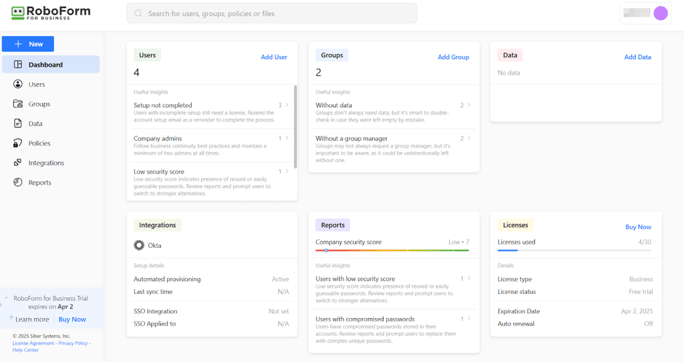684x362 pixels.
Task: Open the purple user avatar menu
Action: (x=661, y=13)
